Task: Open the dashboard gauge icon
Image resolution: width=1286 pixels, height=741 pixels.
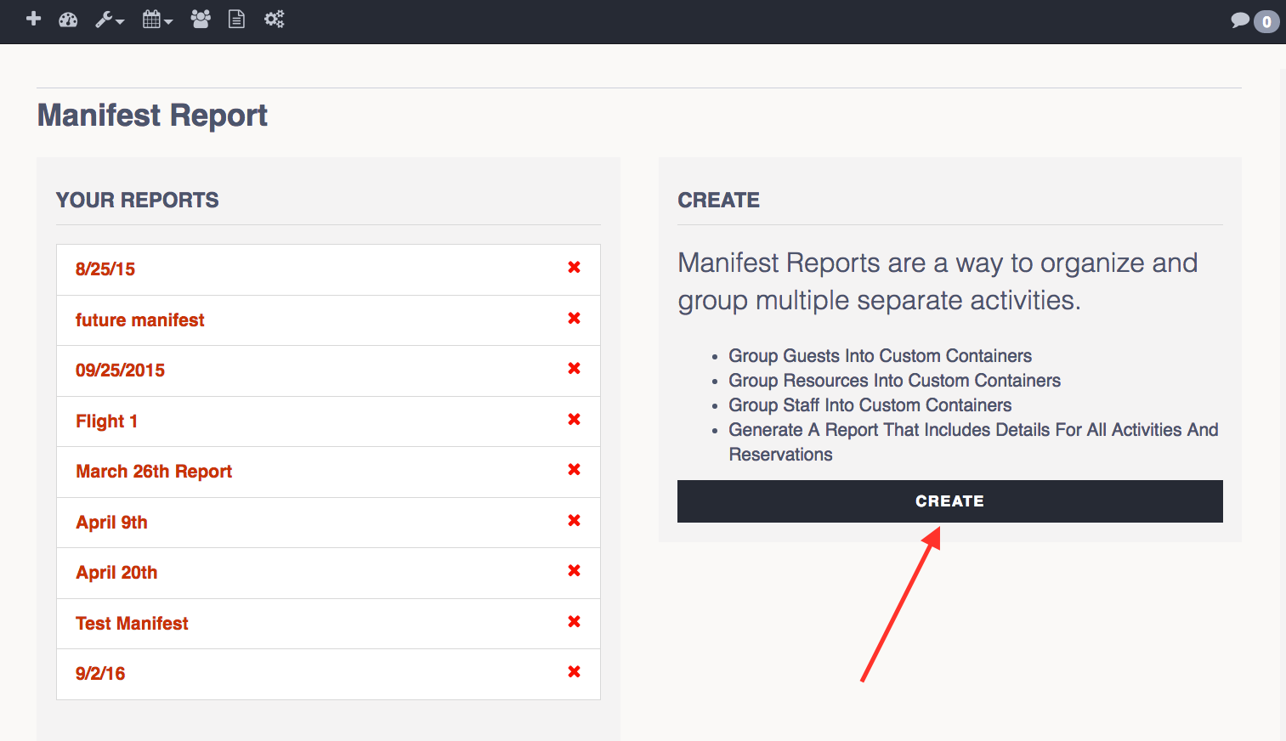Action: coord(68,19)
